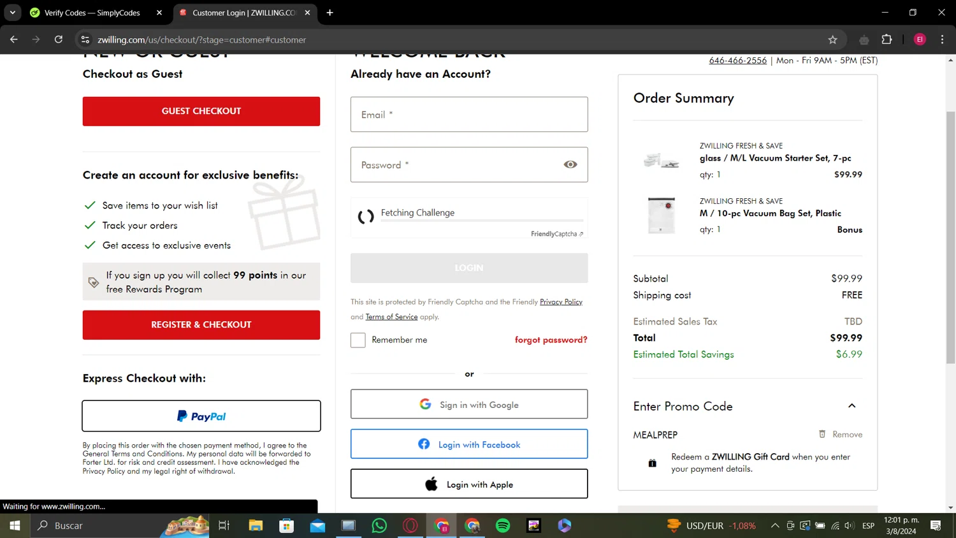
Task: Close the Verify Codes tab
Action: tap(159, 13)
